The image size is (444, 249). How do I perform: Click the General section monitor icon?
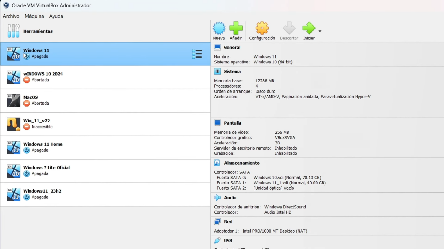217,47
